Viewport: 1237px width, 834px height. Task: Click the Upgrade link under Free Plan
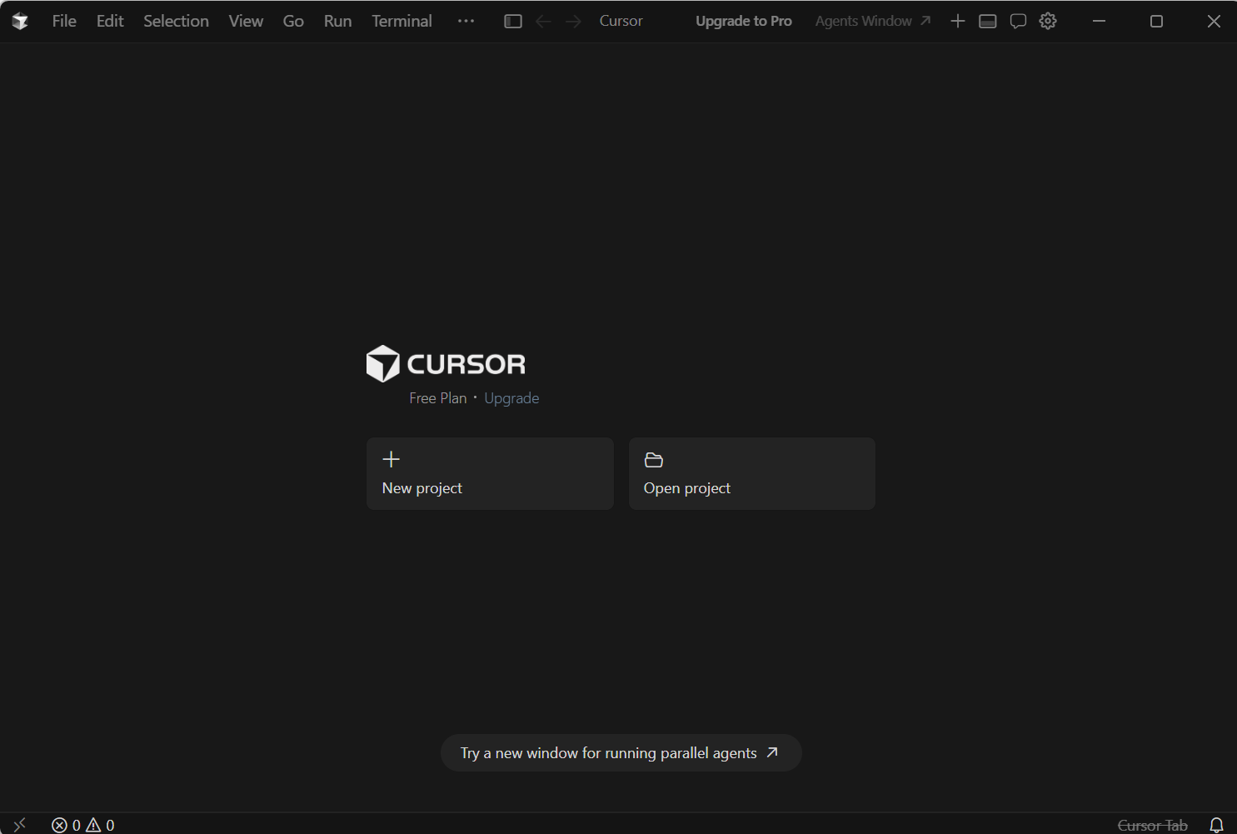pyautogui.click(x=511, y=398)
